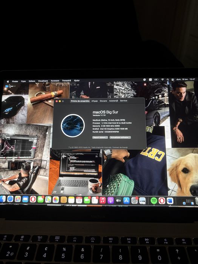
Task: Open the Contract de licență link
Action: pyautogui.click(x=120, y=147)
